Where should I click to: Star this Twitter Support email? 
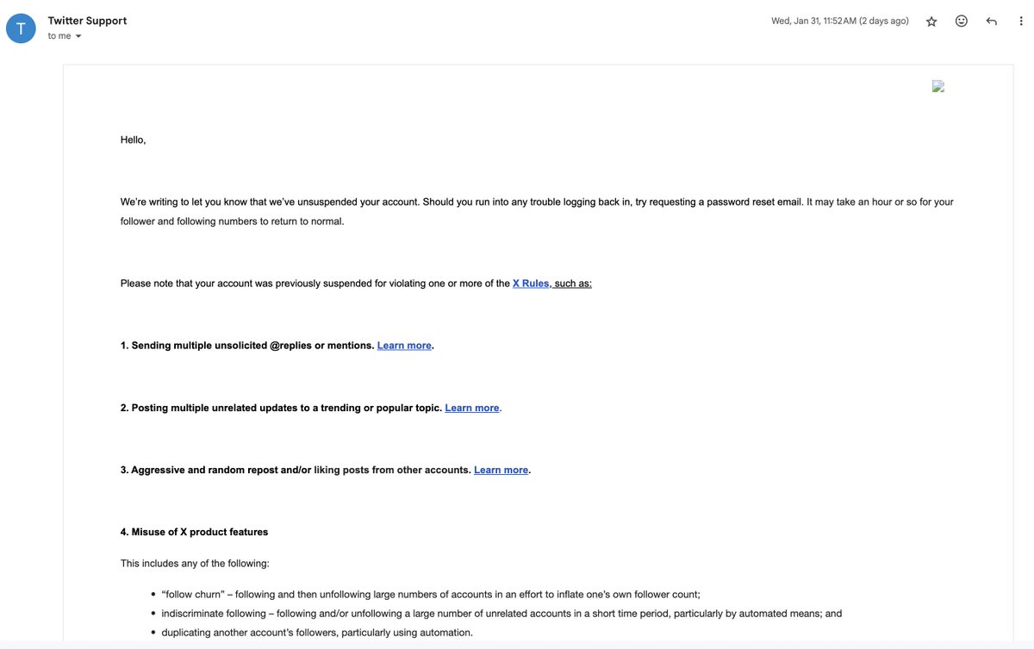pos(931,22)
